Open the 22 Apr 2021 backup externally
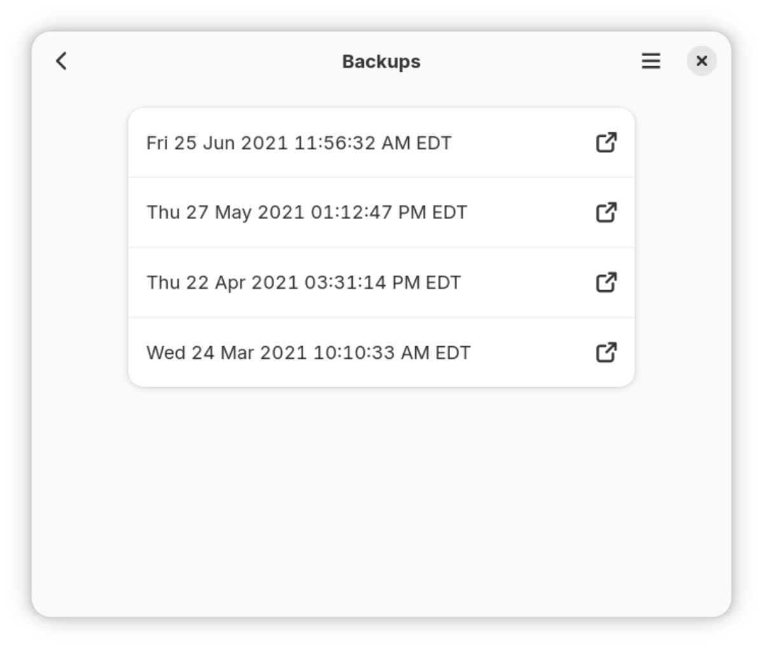The height and width of the screenshot is (649, 763). coord(606,283)
